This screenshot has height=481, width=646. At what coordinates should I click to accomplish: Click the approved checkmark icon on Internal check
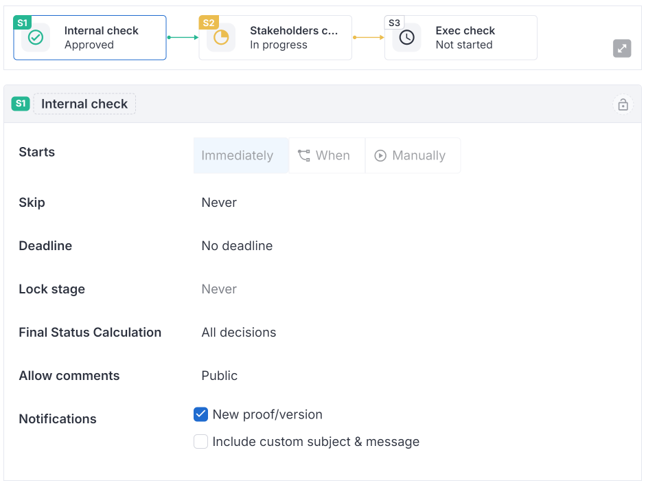36,38
